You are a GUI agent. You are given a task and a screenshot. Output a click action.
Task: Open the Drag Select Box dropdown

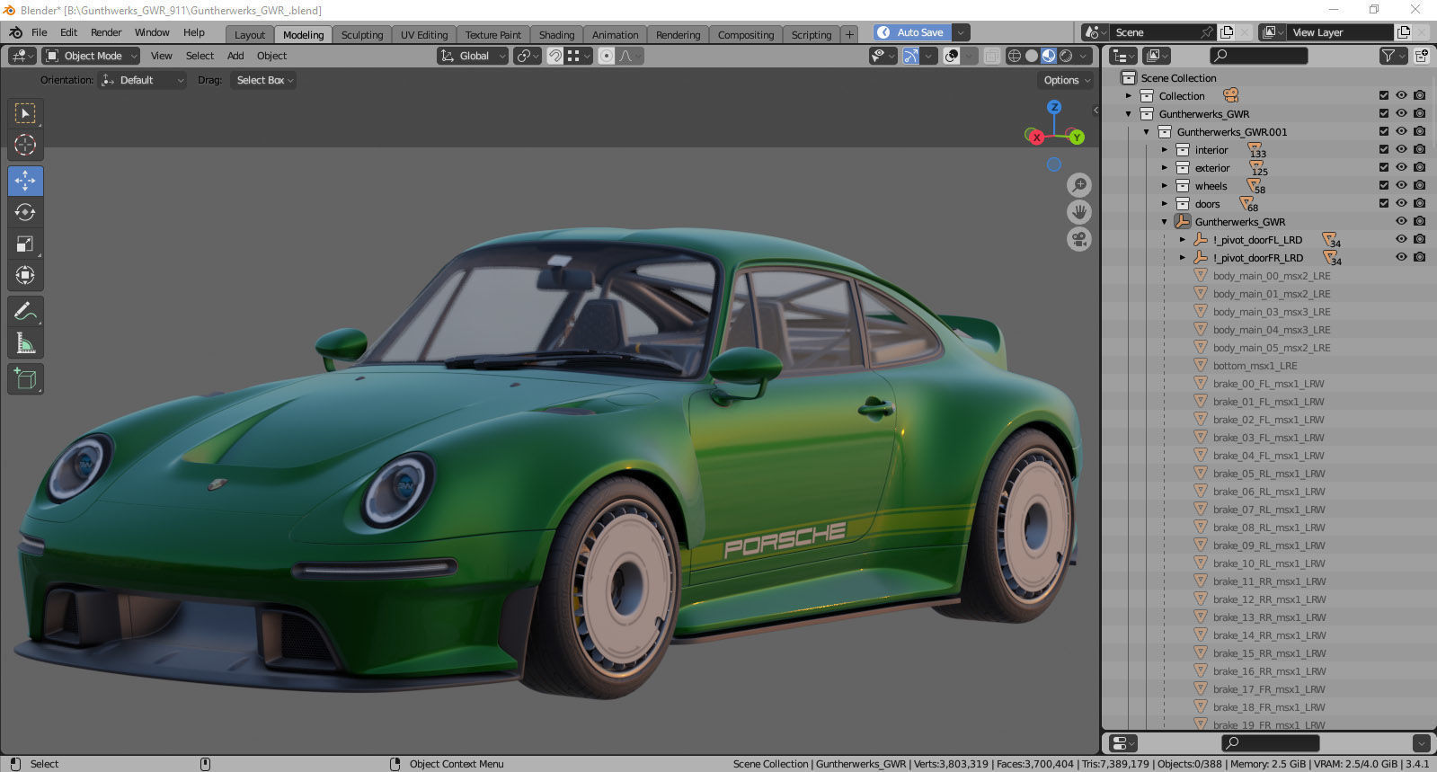pos(264,80)
